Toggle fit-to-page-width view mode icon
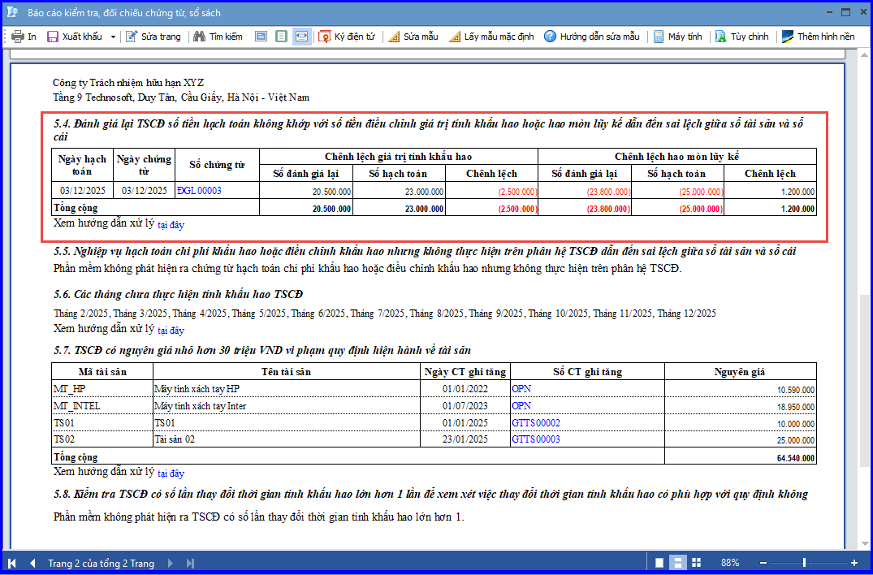873x575 pixels. tap(302, 37)
